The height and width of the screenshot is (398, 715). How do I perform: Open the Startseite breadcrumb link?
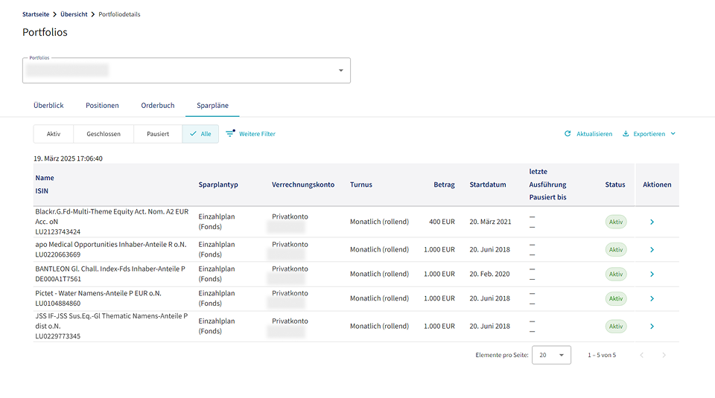36,14
